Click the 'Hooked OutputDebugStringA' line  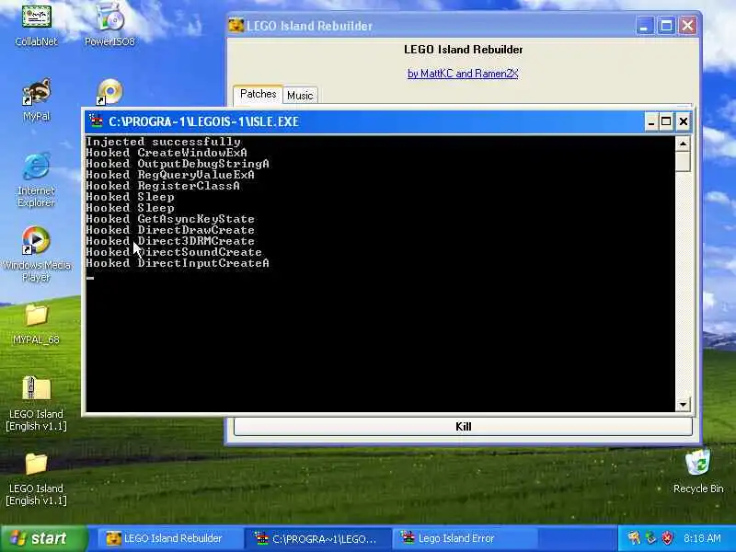point(178,164)
